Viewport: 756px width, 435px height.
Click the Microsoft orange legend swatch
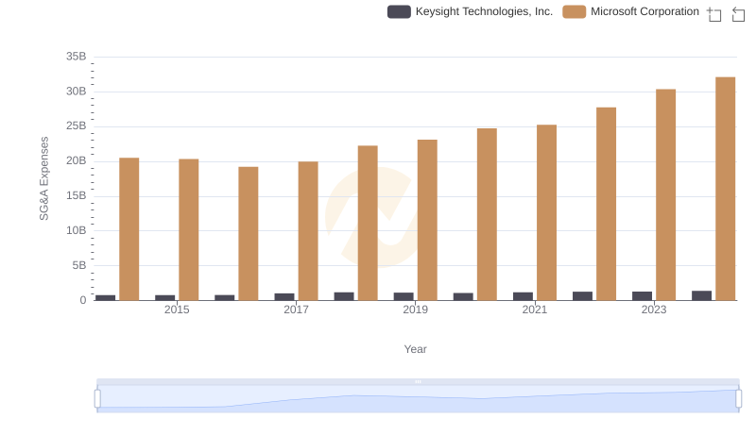pyautogui.click(x=574, y=11)
